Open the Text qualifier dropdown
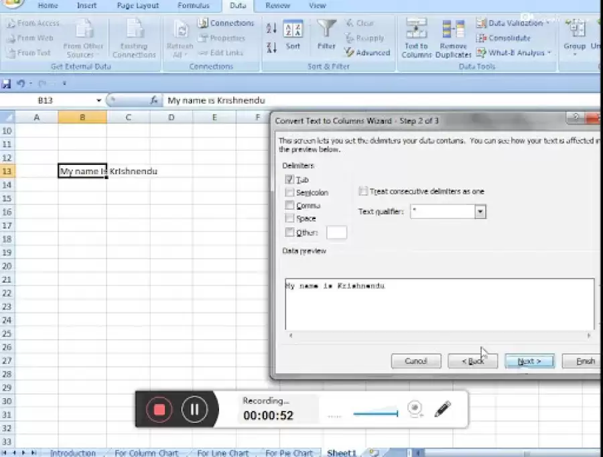Viewport: 603px width, 457px height. (480, 212)
